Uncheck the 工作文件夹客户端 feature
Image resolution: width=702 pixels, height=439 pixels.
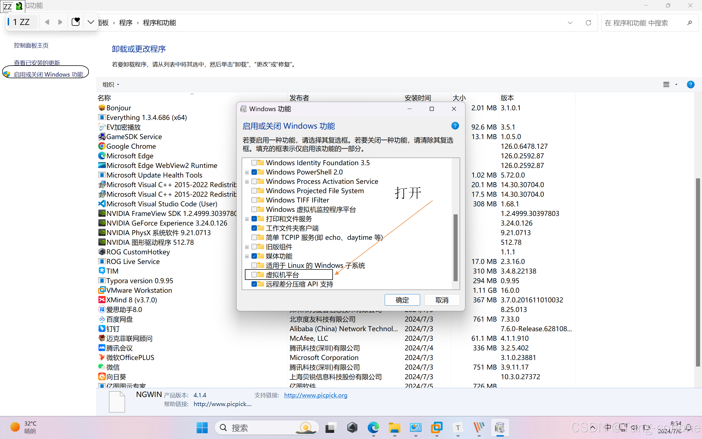point(254,228)
